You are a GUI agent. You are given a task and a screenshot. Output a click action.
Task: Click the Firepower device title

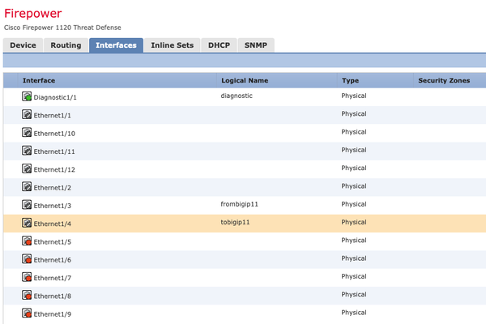tap(33, 14)
